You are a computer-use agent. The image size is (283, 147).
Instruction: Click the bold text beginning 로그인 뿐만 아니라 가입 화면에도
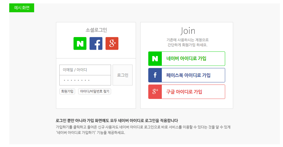[x=117, y=120]
